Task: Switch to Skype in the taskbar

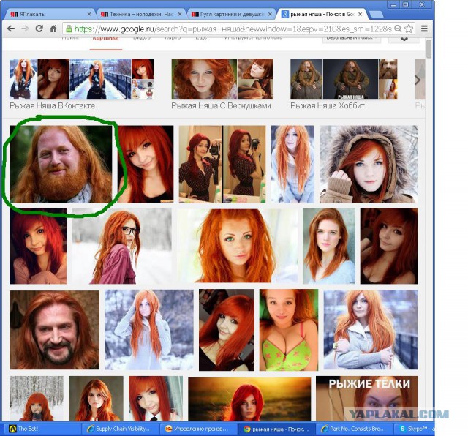Action: click(415, 429)
